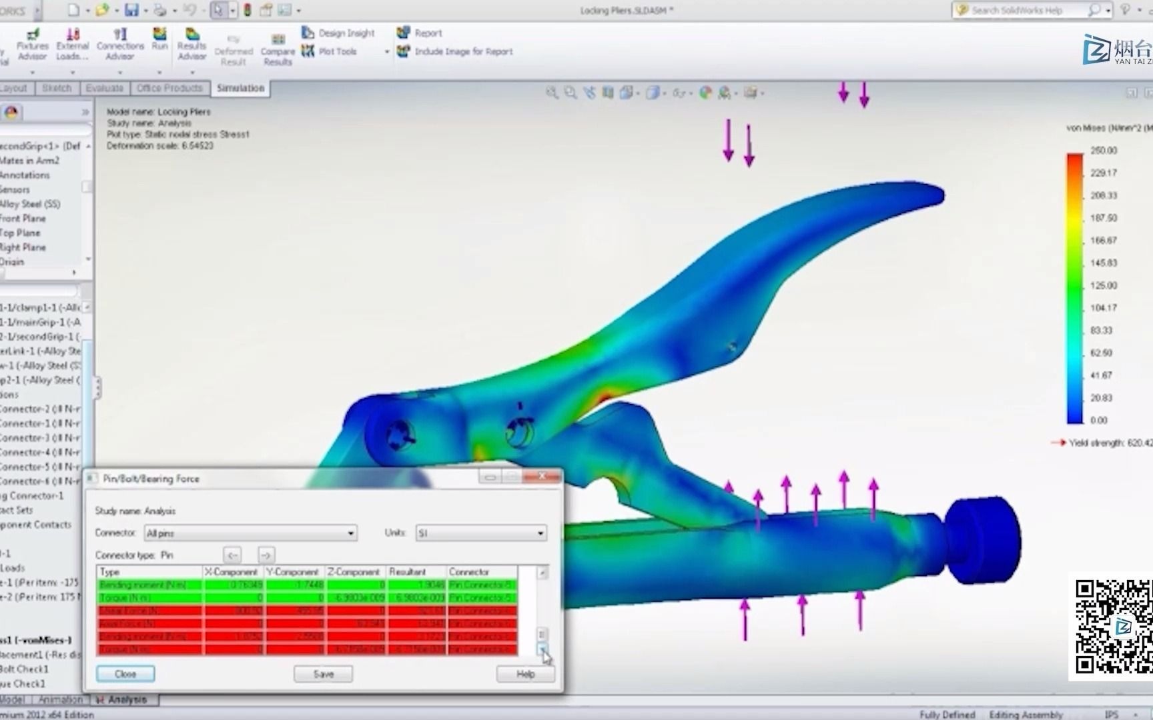Close the Pin/Bolt/Bearing Force dialog
The image size is (1153, 720).
(125, 673)
